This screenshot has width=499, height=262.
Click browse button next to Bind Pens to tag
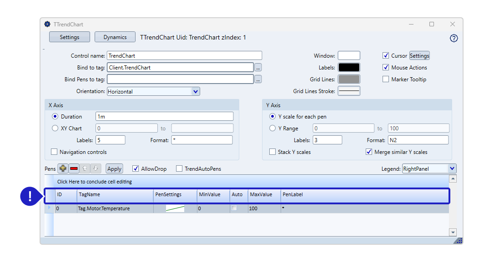[x=258, y=79]
